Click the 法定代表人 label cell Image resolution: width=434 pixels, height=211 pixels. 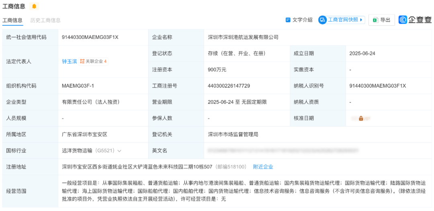[x=30, y=62]
